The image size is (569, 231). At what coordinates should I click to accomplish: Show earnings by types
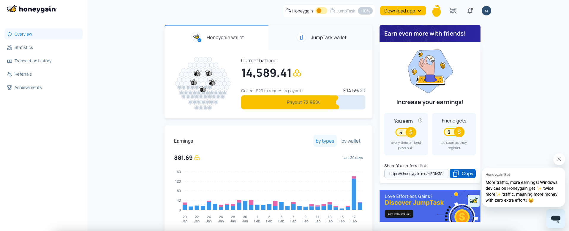click(x=325, y=141)
